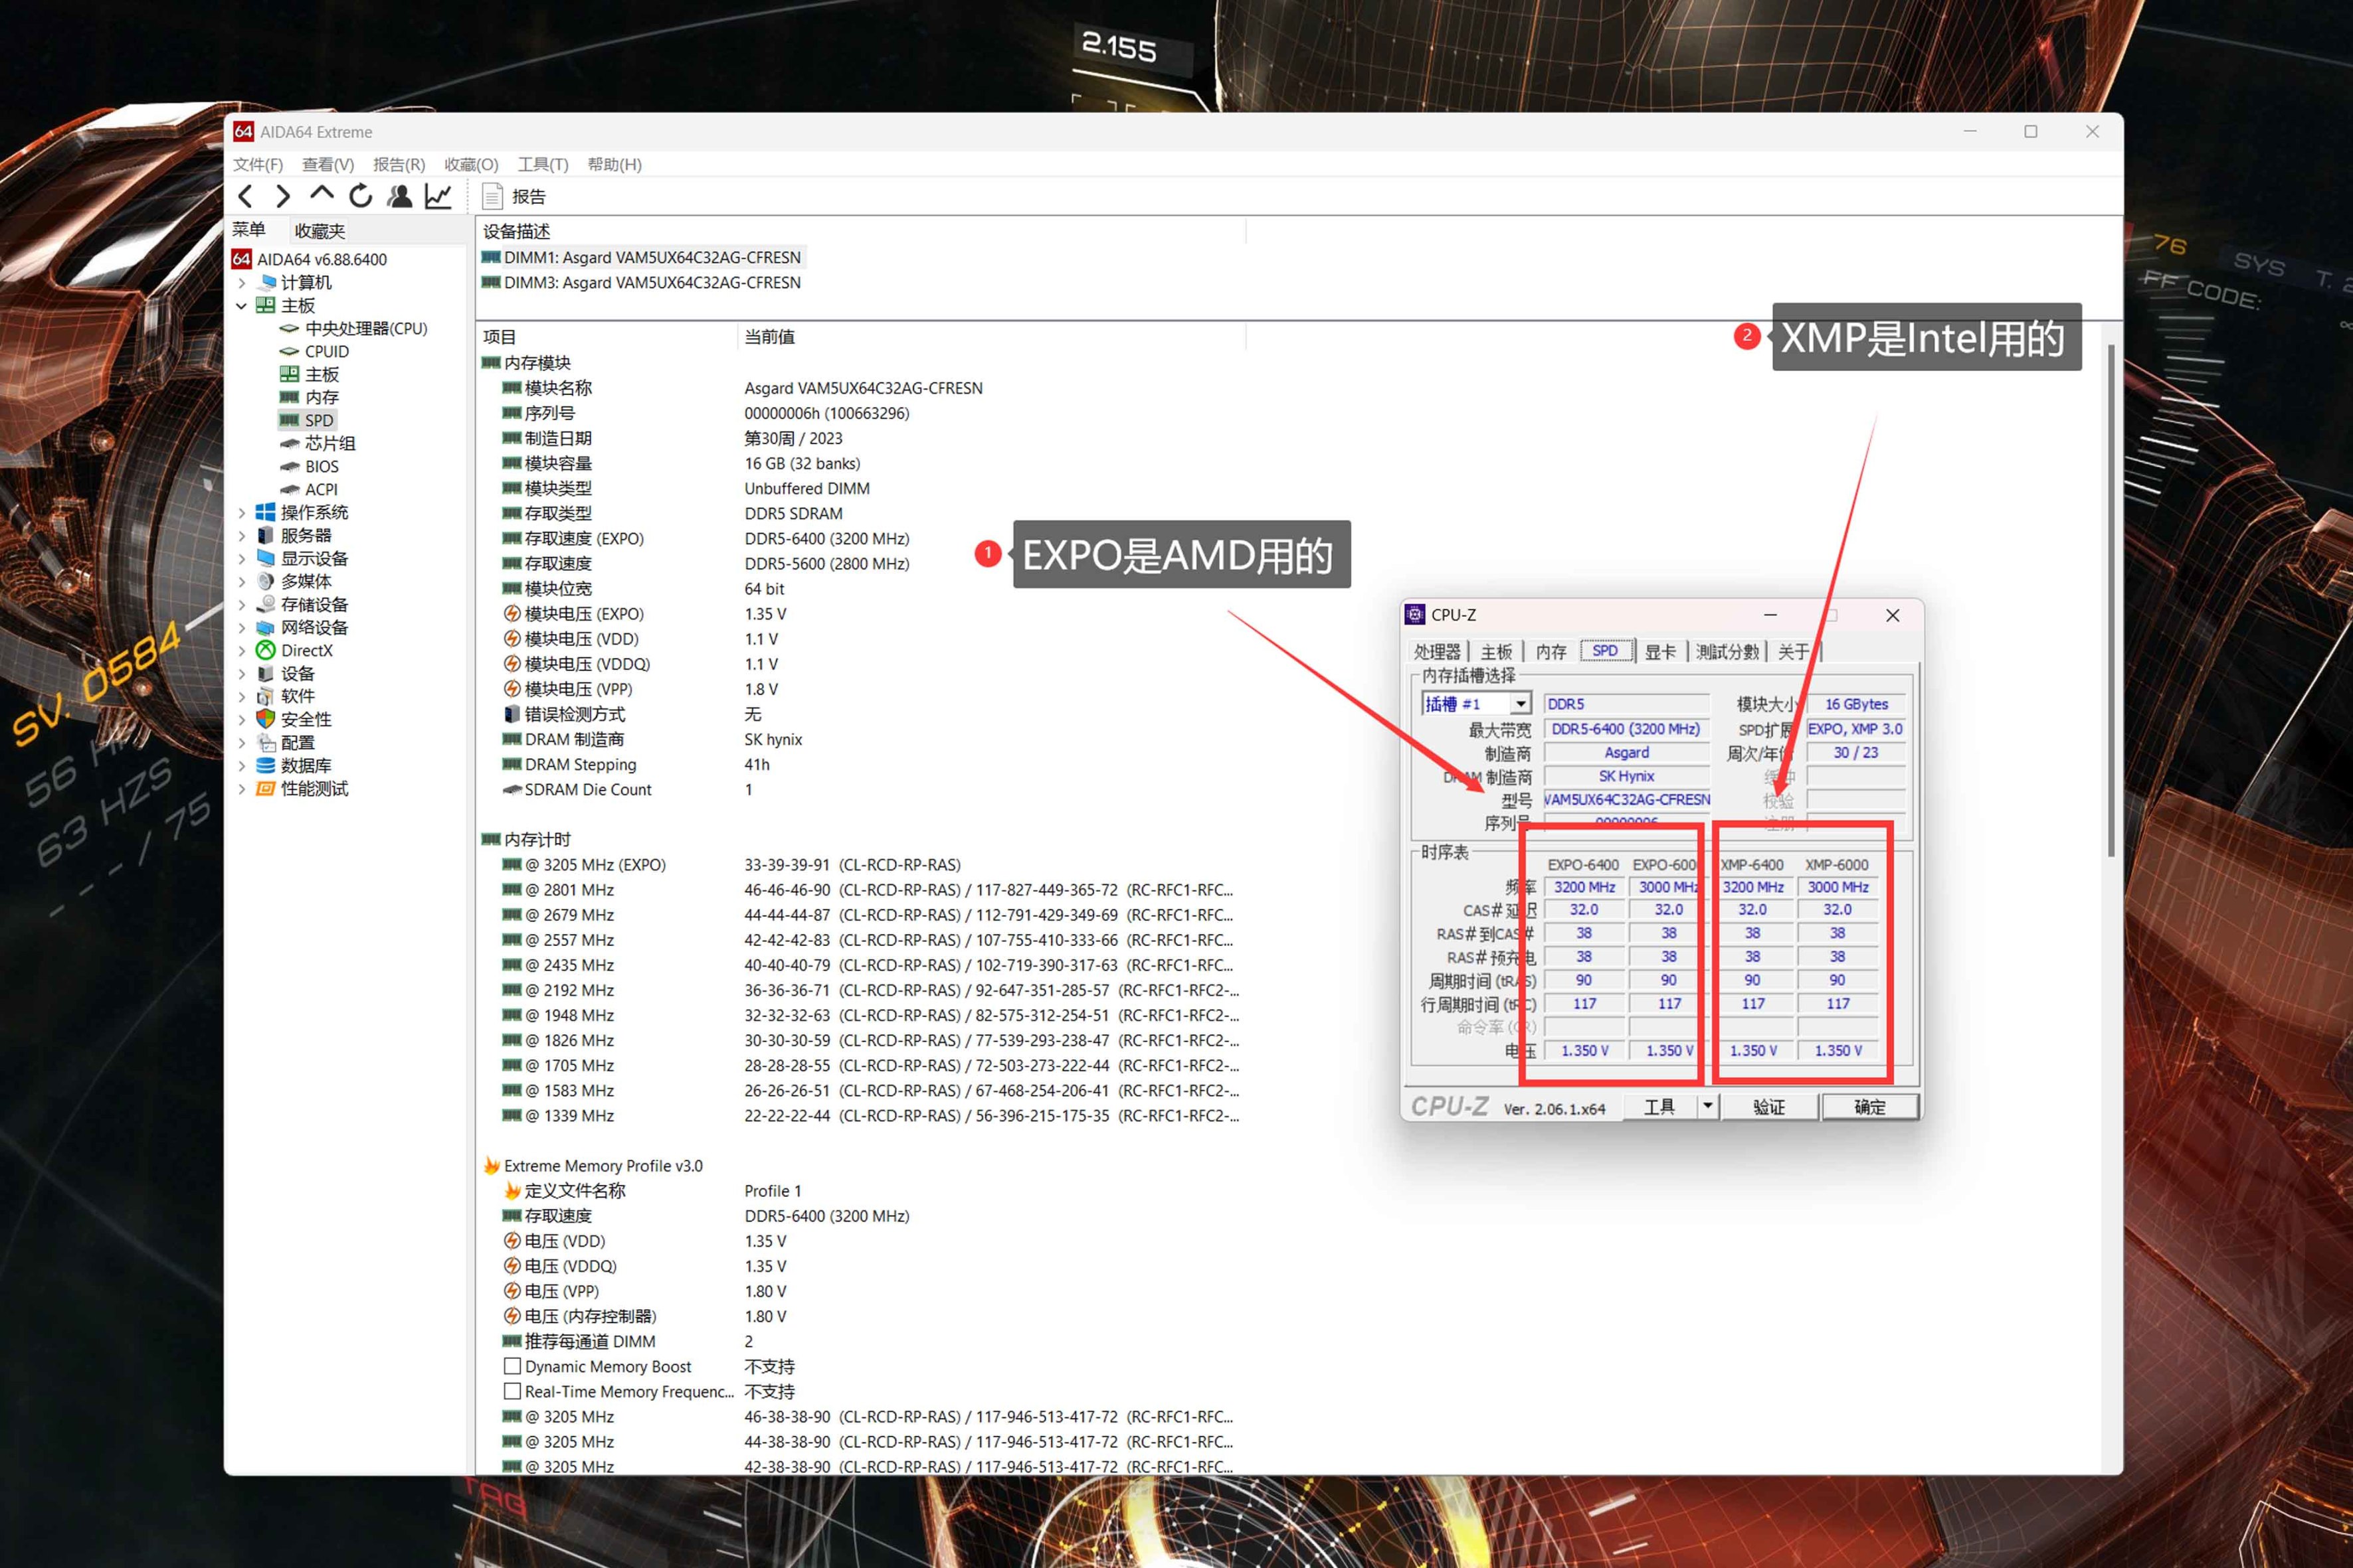The width and height of the screenshot is (2353, 1568).
Task: Click the 确定 button in CPU-Z
Action: (x=1869, y=1107)
